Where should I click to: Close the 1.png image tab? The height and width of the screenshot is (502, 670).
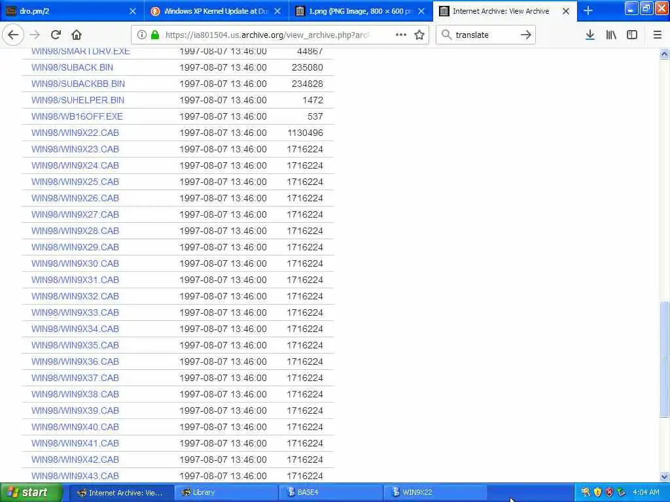click(421, 11)
